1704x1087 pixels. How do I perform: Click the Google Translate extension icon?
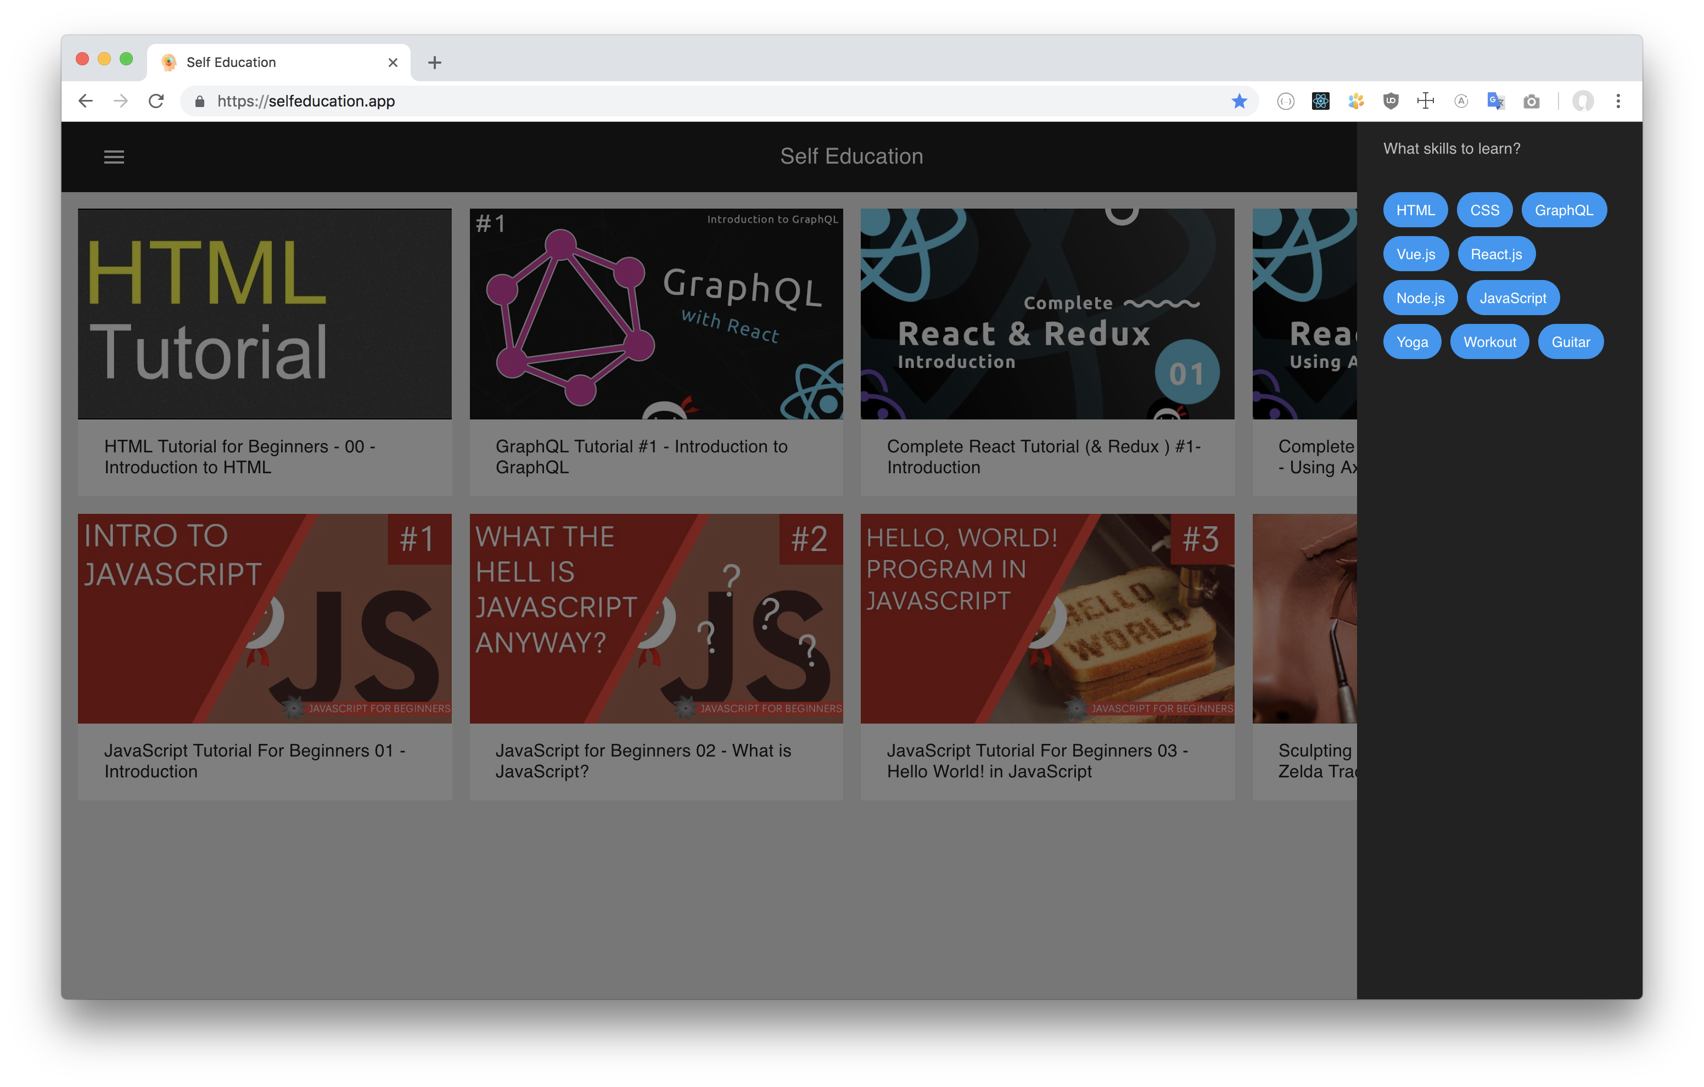1495,101
